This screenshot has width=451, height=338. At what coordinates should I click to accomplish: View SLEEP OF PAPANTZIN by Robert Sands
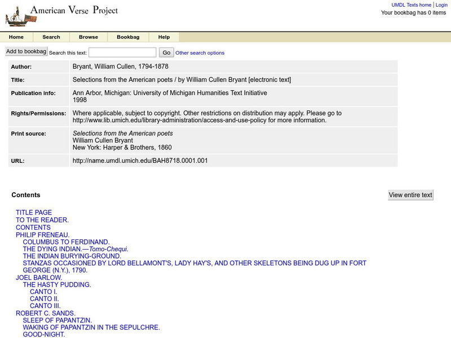(58, 321)
